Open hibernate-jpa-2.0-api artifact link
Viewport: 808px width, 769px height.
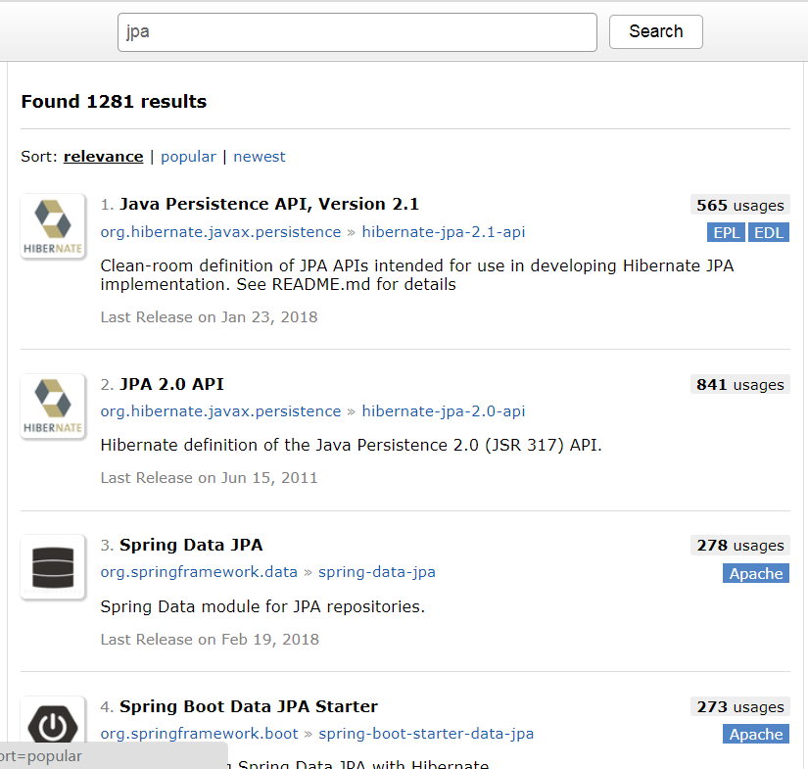coord(443,411)
